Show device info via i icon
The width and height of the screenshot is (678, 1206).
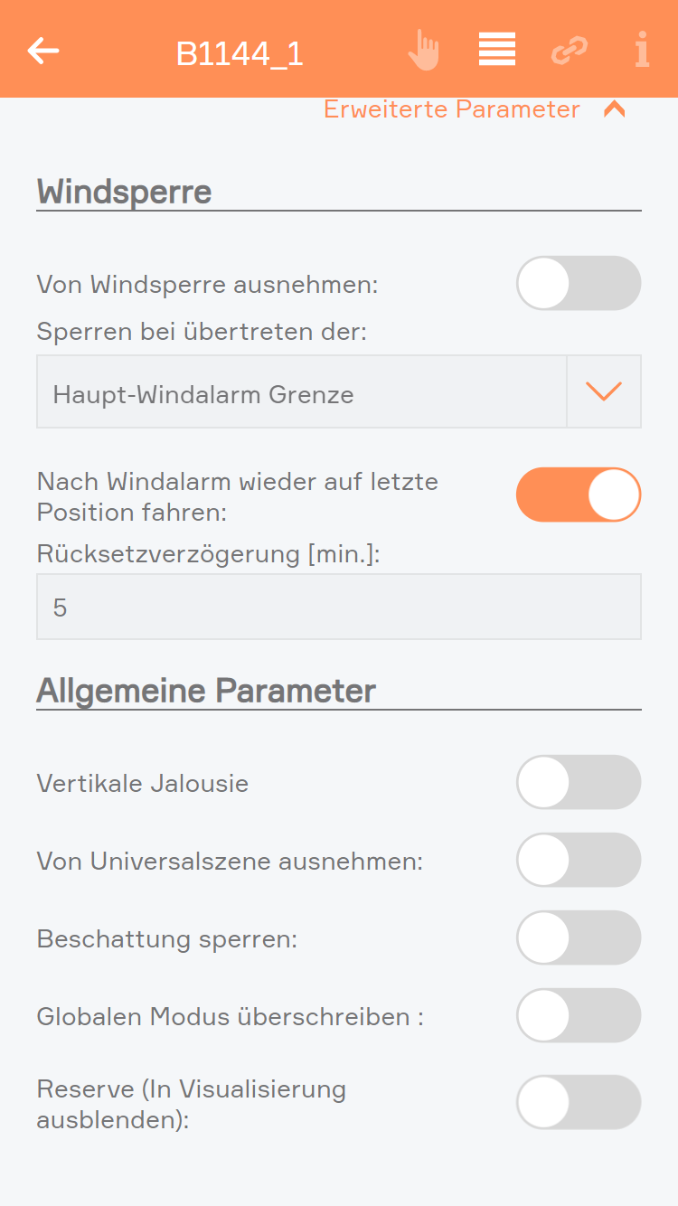click(x=642, y=50)
